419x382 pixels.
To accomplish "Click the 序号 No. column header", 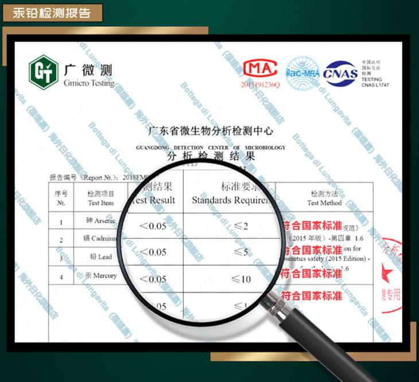I will pos(61,198).
